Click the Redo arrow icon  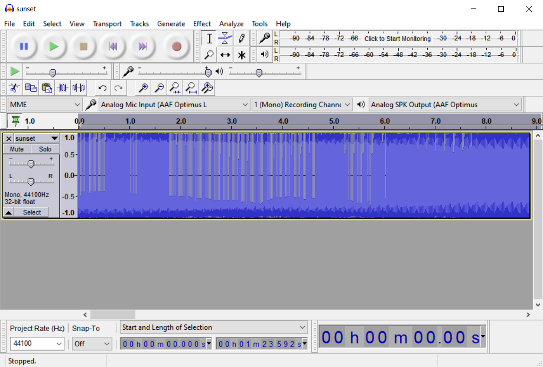point(119,88)
